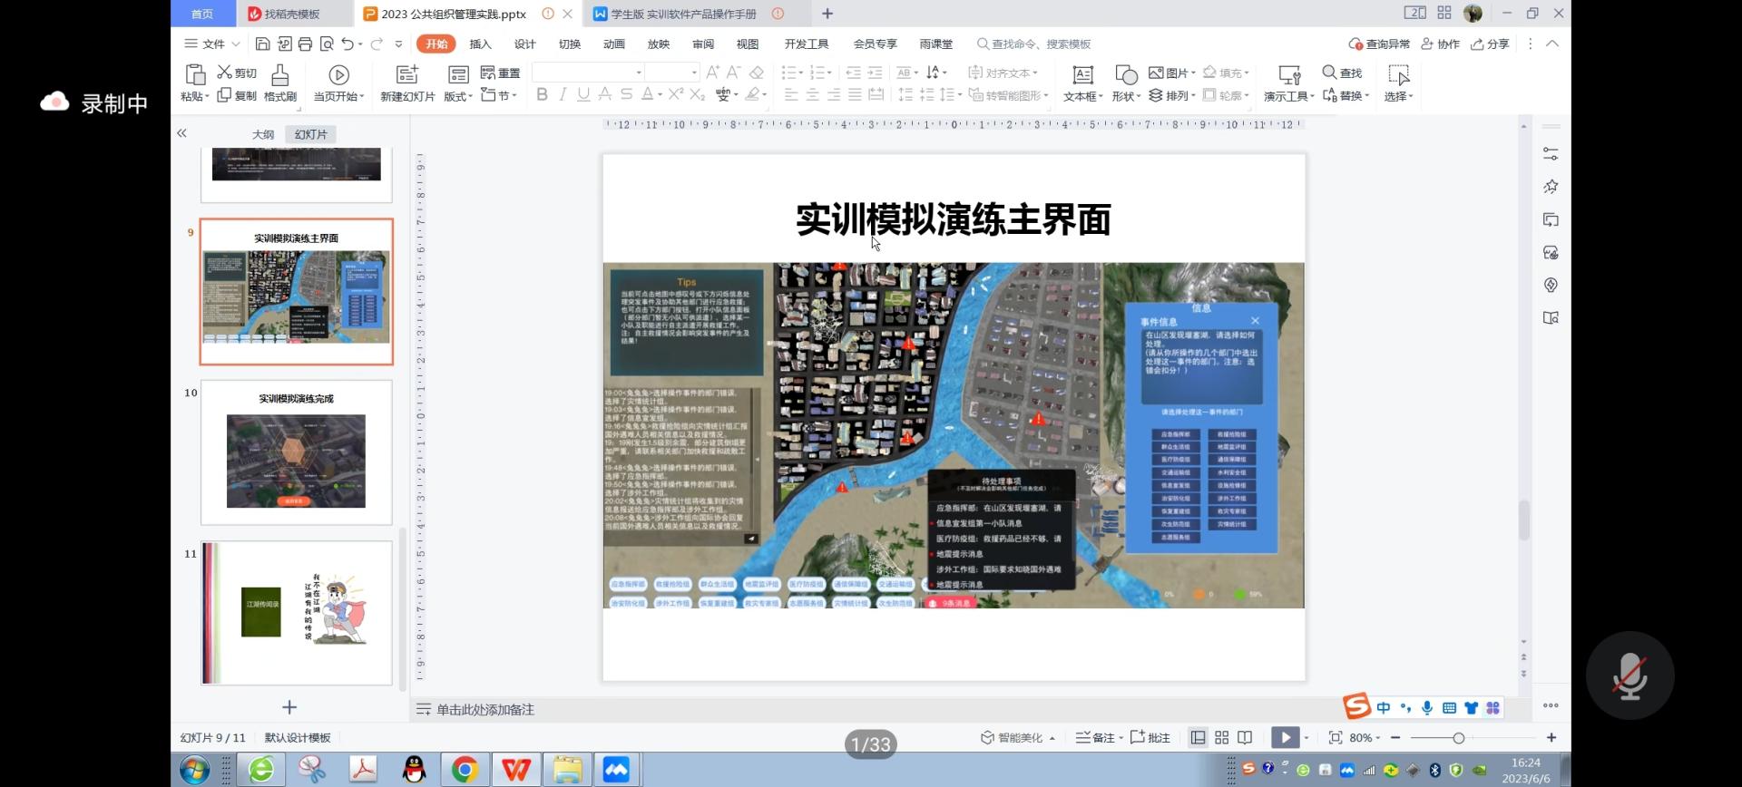Select slide 10 thumbnail 实训模拟演练完成
Screen dimensions: 1742x787
coord(297,452)
